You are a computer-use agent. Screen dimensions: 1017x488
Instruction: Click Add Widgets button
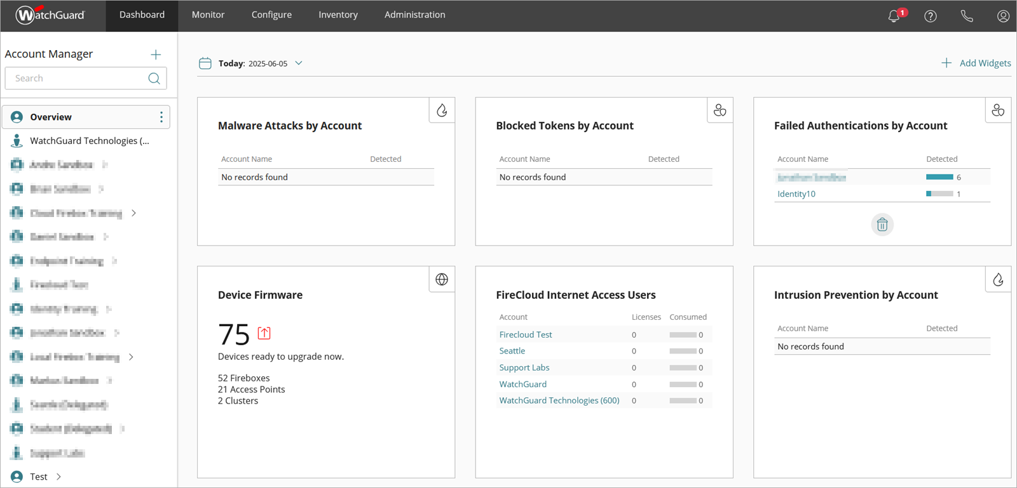point(976,63)
